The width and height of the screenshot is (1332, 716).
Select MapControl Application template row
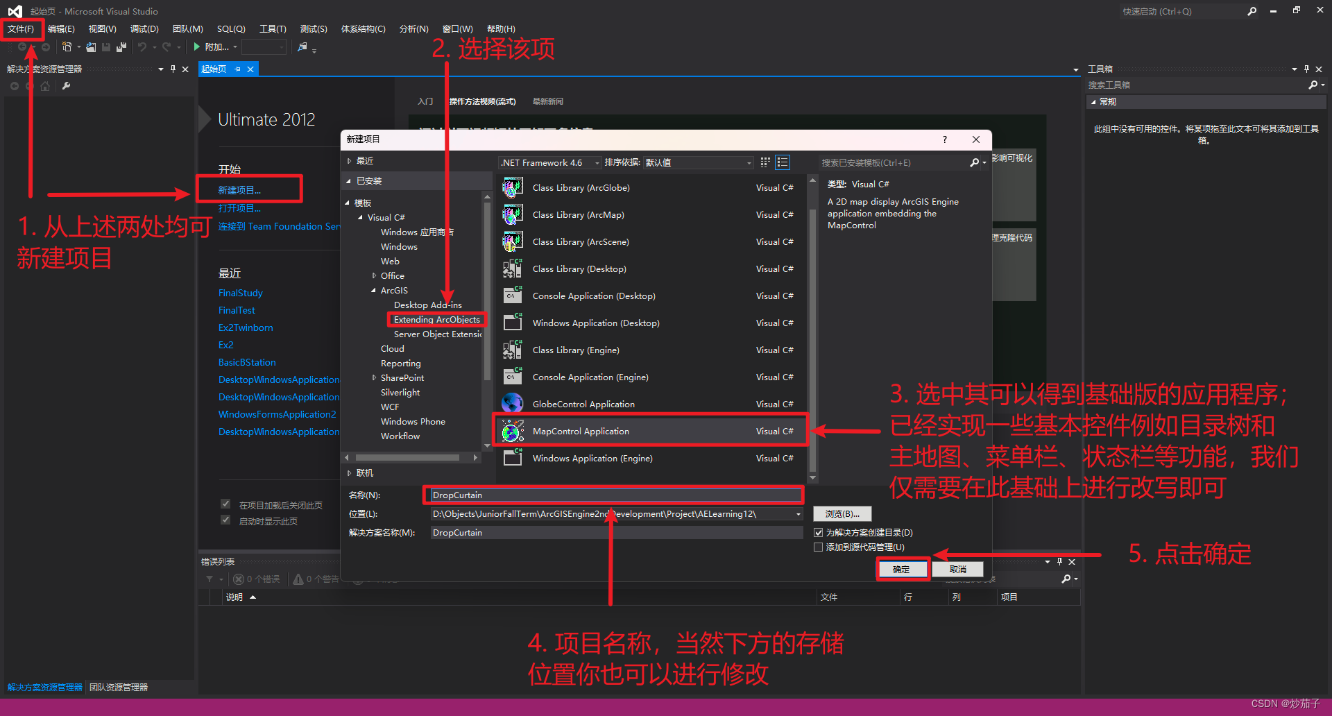pyautogui.click(x=650, y=432)
